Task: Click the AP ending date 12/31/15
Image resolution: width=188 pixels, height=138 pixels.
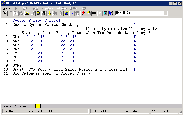Action: point(68,45)
